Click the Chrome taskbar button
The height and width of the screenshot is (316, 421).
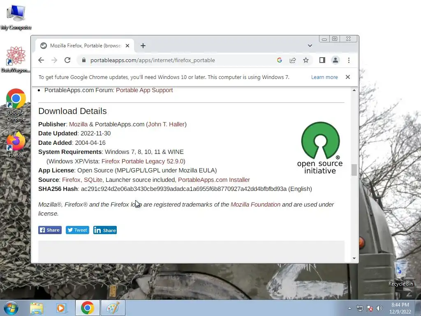87,308
